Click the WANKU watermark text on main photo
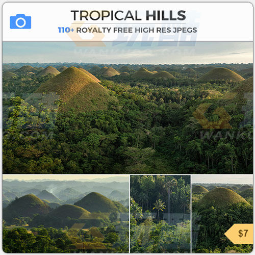The image size is (255, 255). tap(226, 136)
